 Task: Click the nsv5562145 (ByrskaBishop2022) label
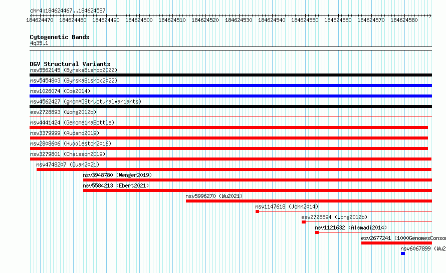click(x=74, y=70)
